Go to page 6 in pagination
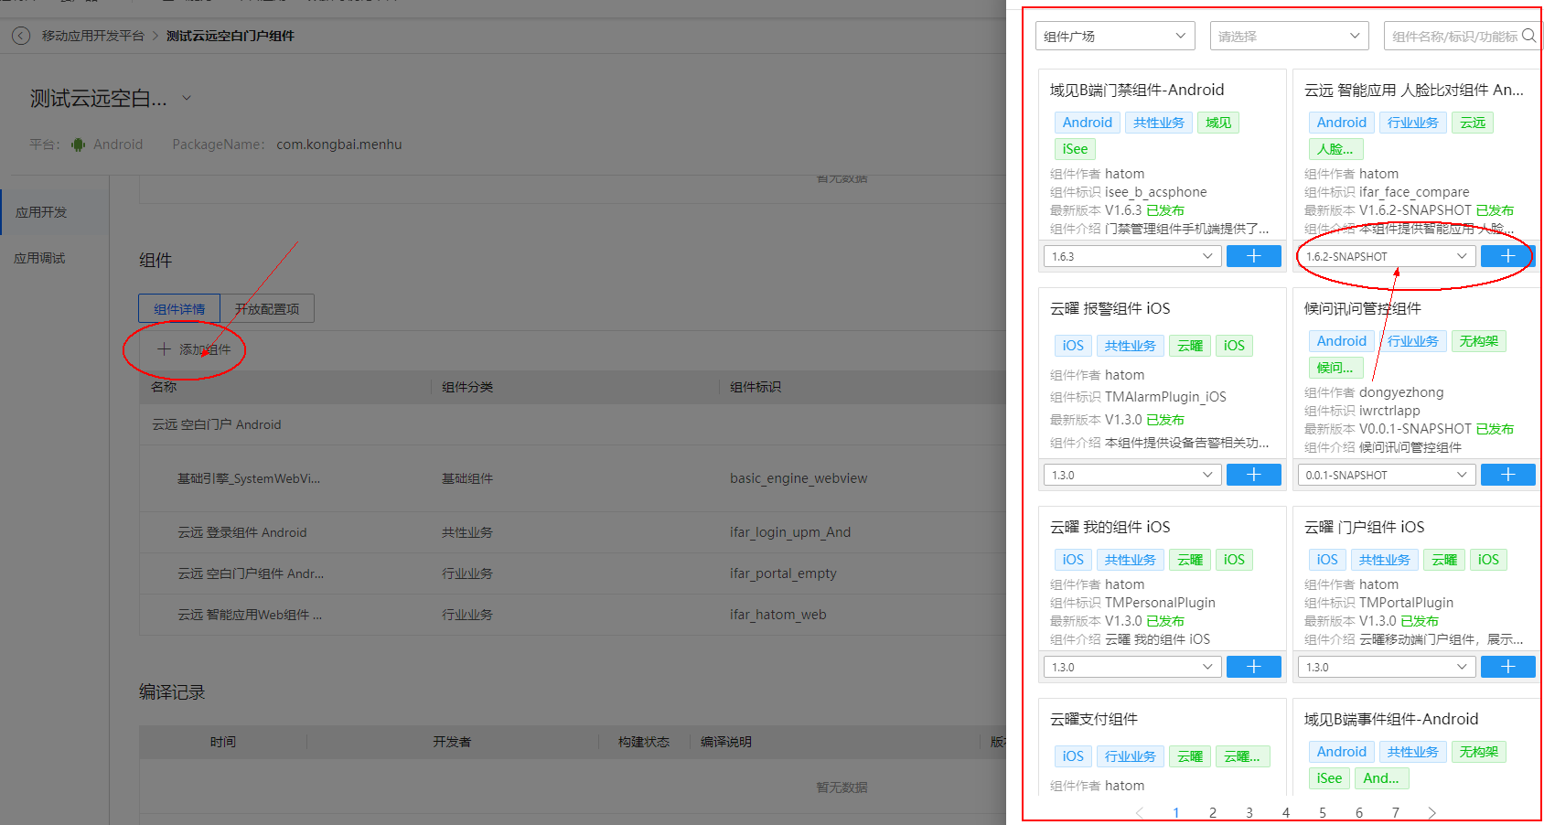This screenshot has width=1544, height=825. click(x=1359, y=812)
